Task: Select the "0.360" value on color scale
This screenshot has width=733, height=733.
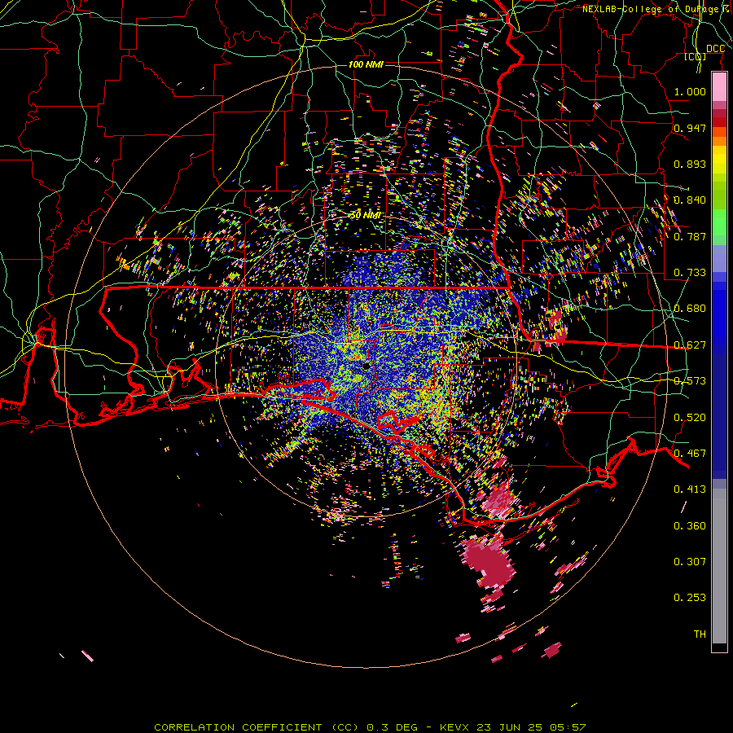Action: coord(690,526)
